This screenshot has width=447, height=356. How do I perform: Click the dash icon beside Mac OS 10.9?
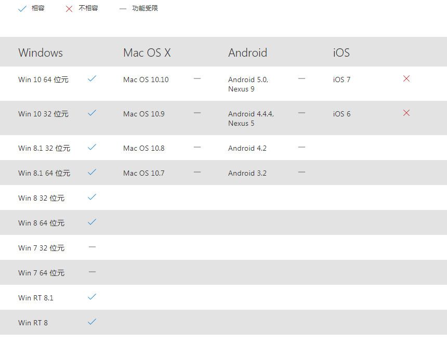197,113
